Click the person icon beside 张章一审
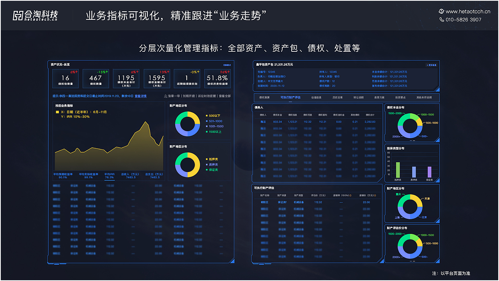 [x=166, y=96]
